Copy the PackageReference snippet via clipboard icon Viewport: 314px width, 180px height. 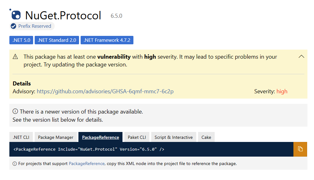pos(300,149)
